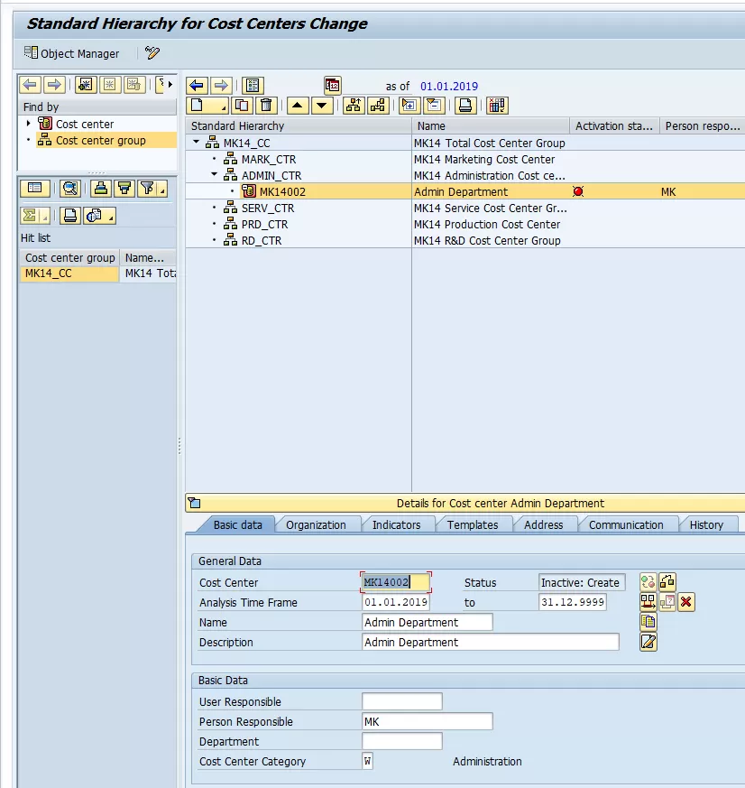Click the print icon in hierarchy toolbar

click(x=464, y=106)
